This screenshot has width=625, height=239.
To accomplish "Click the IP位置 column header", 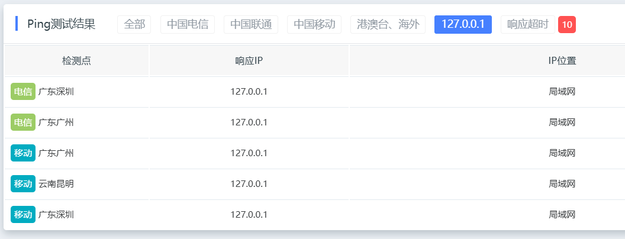I will coord(562,61).
